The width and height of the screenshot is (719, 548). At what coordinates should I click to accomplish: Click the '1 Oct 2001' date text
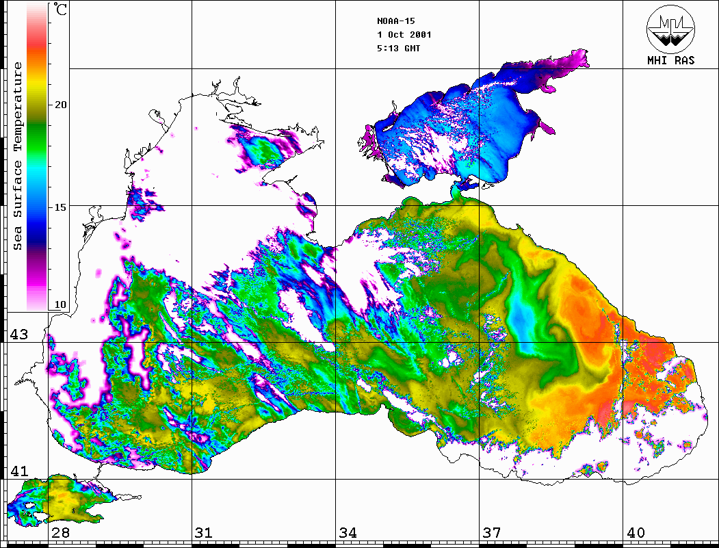(404, 35)
